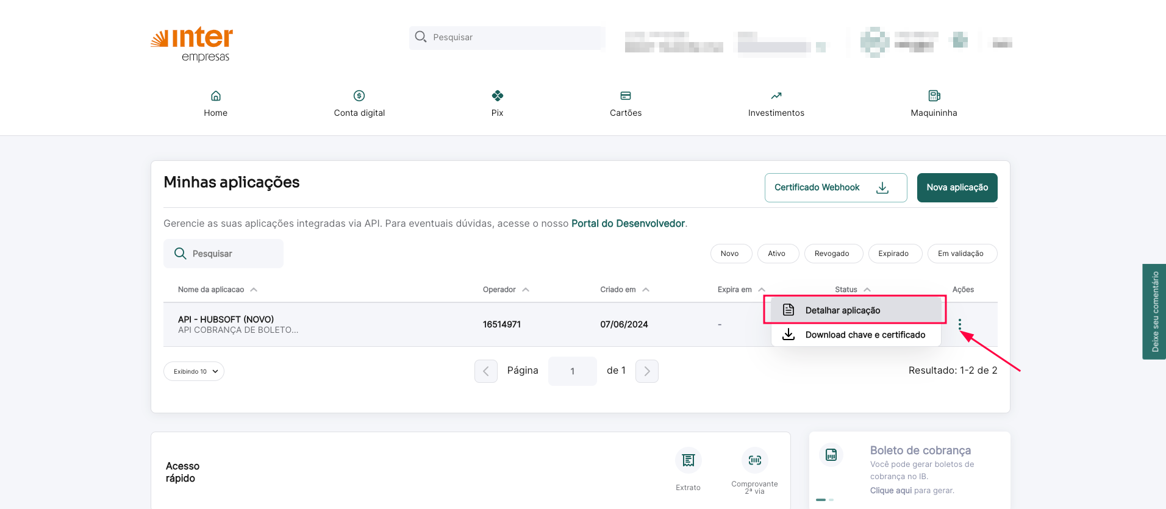Download the Certificado Webhook
The height and width of the screenshot is (509, 1166).
835,188
